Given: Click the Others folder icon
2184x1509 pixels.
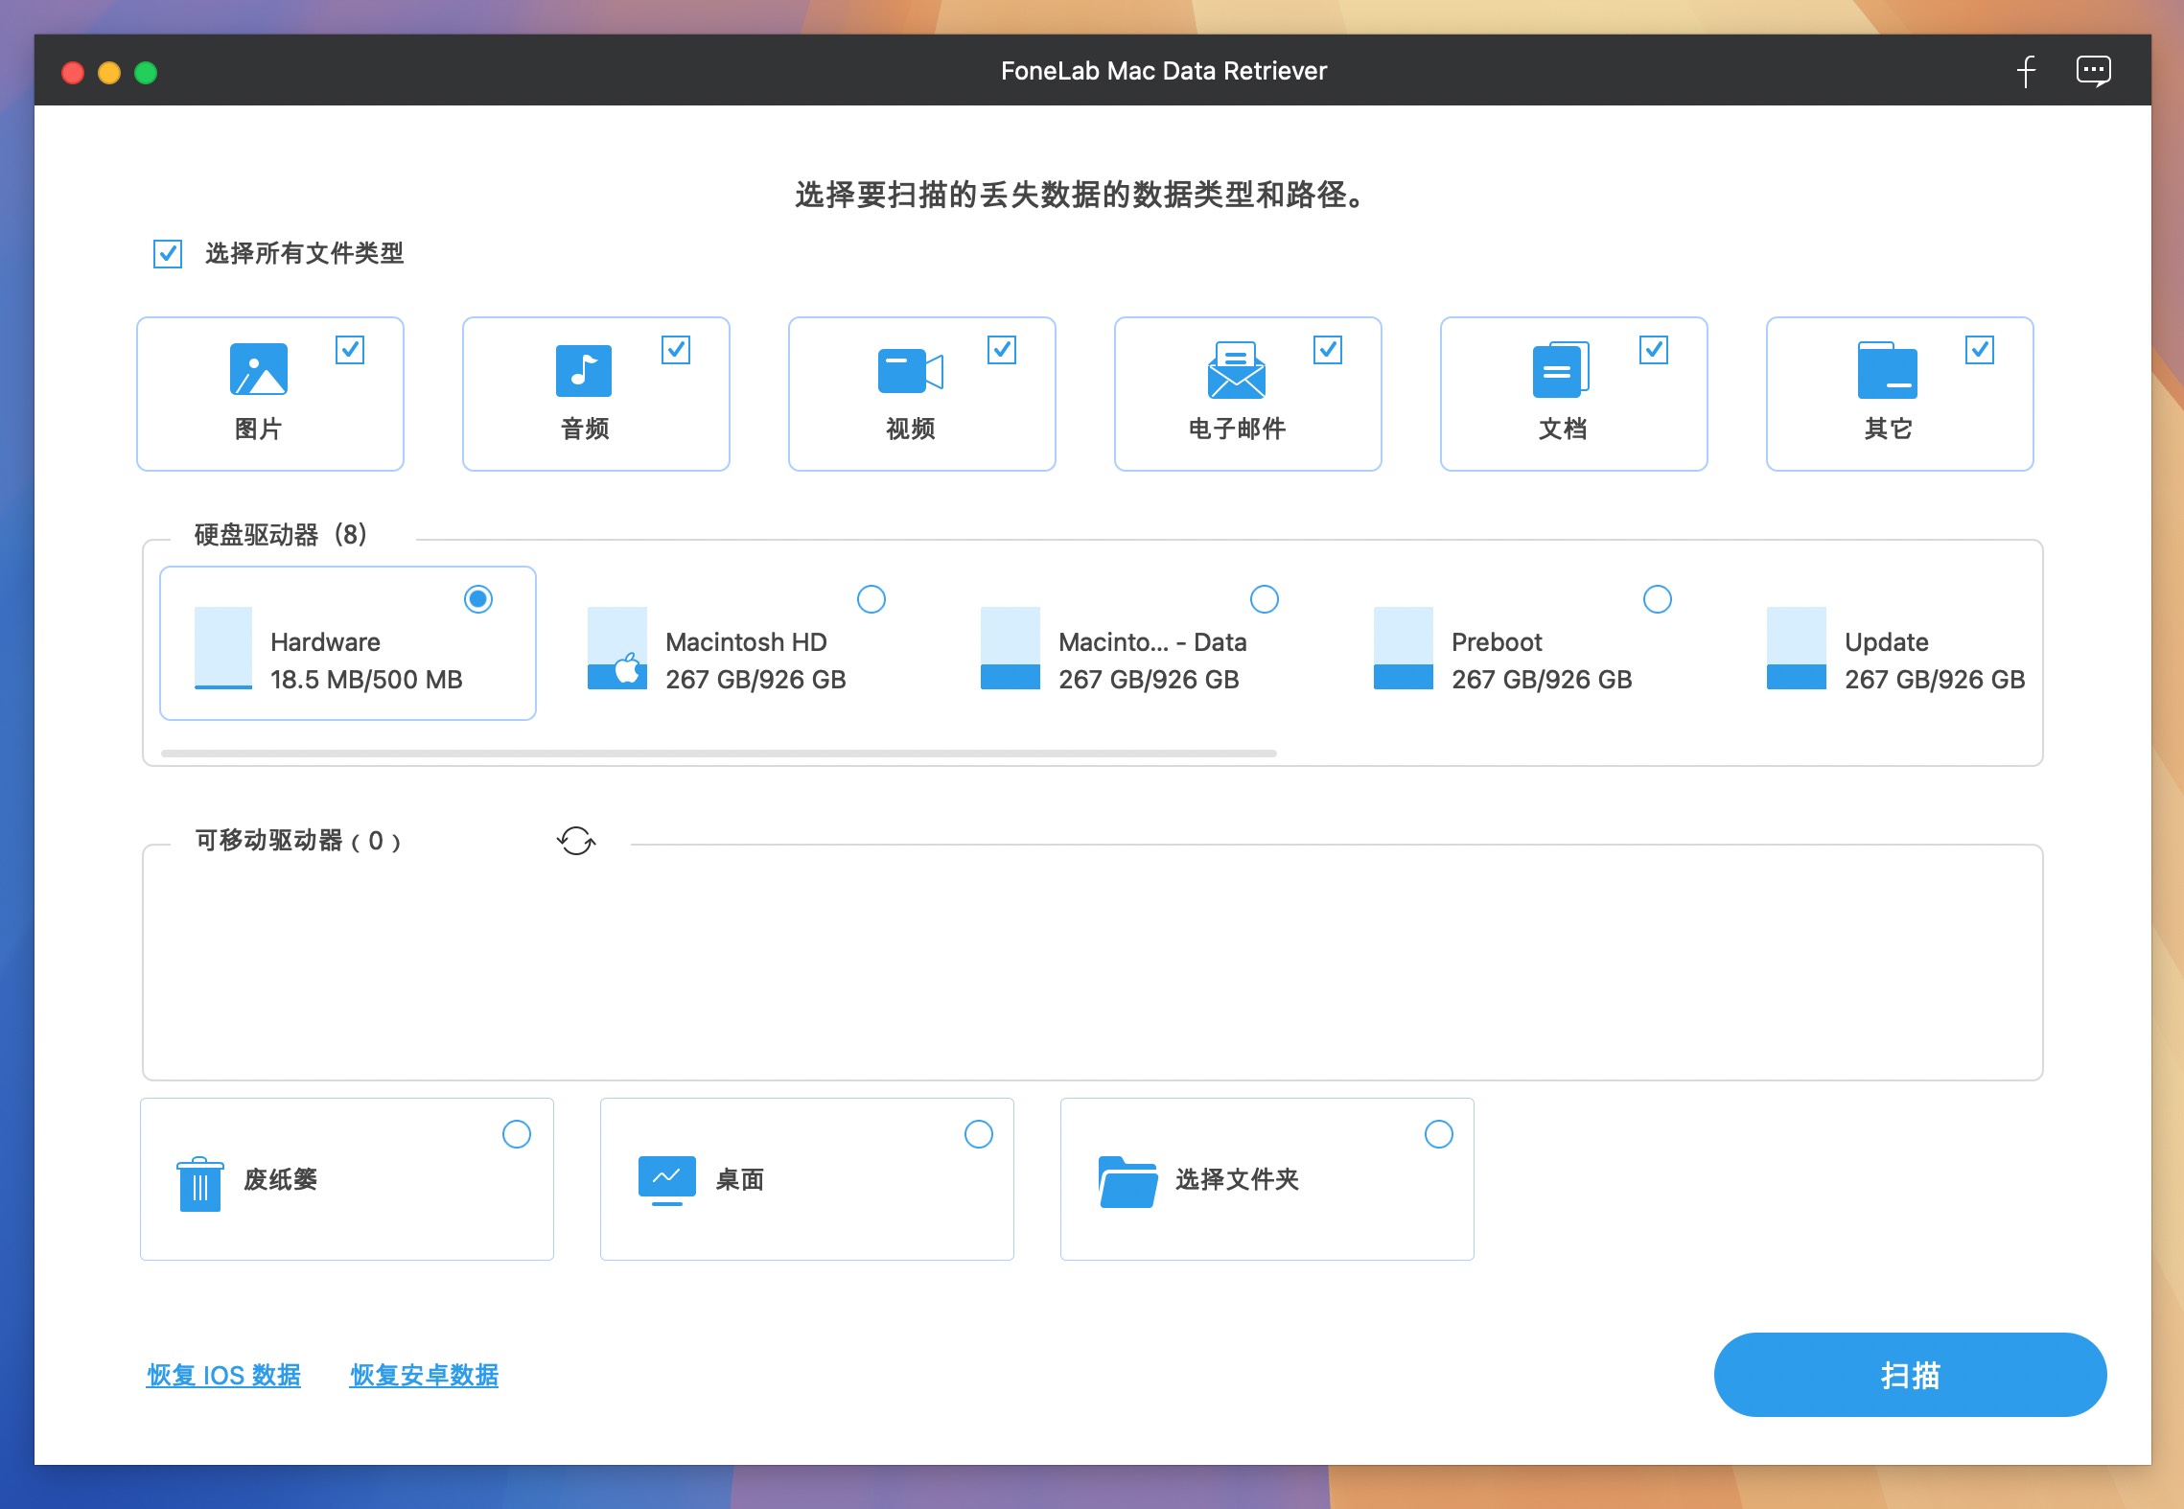Looking at the screenshot, I should pos(1887,370).
